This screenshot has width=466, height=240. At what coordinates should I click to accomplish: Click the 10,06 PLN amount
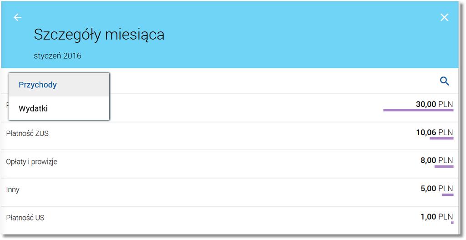pyautogui.click(x=434, y=133)
